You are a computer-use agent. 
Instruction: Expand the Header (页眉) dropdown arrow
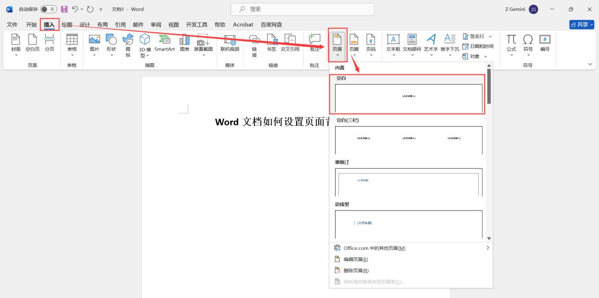pos(337,55)
